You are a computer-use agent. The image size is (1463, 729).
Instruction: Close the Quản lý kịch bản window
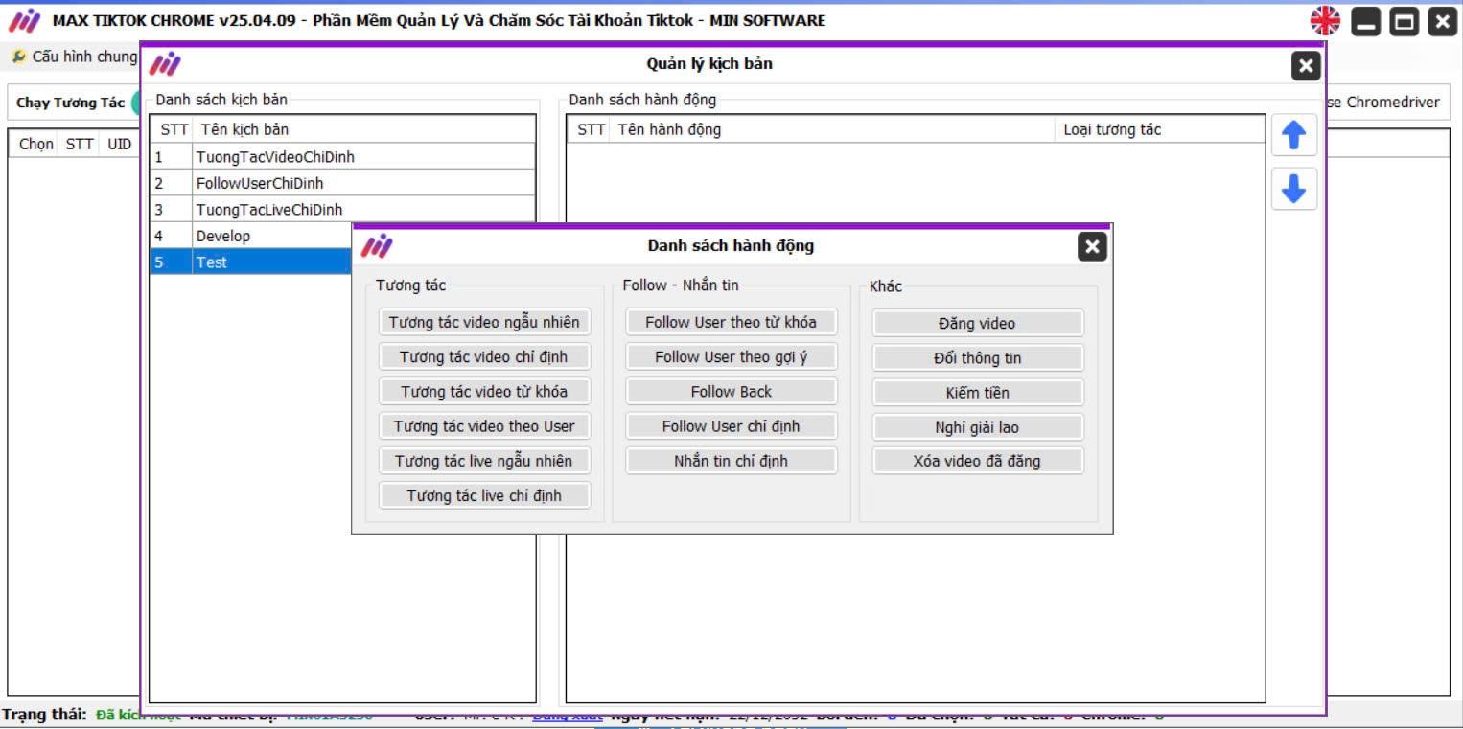tap(1305, 66)
